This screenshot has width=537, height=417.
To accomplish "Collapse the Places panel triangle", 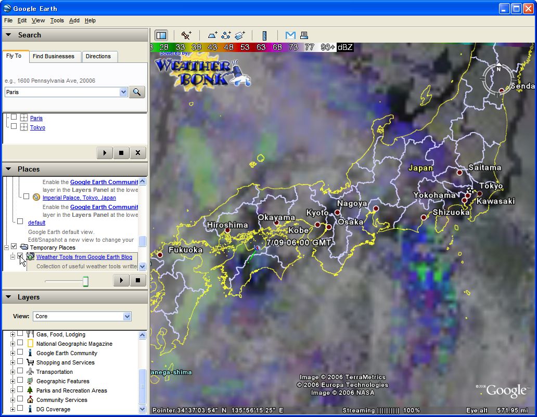I will [8, 169].
